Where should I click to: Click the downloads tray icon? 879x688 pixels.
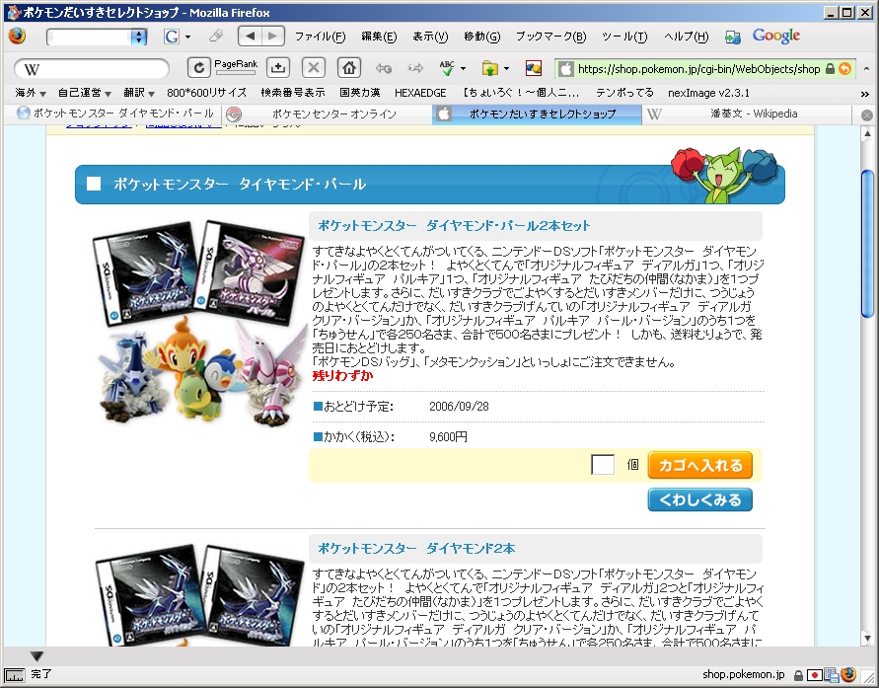click(x=277, y=68)
